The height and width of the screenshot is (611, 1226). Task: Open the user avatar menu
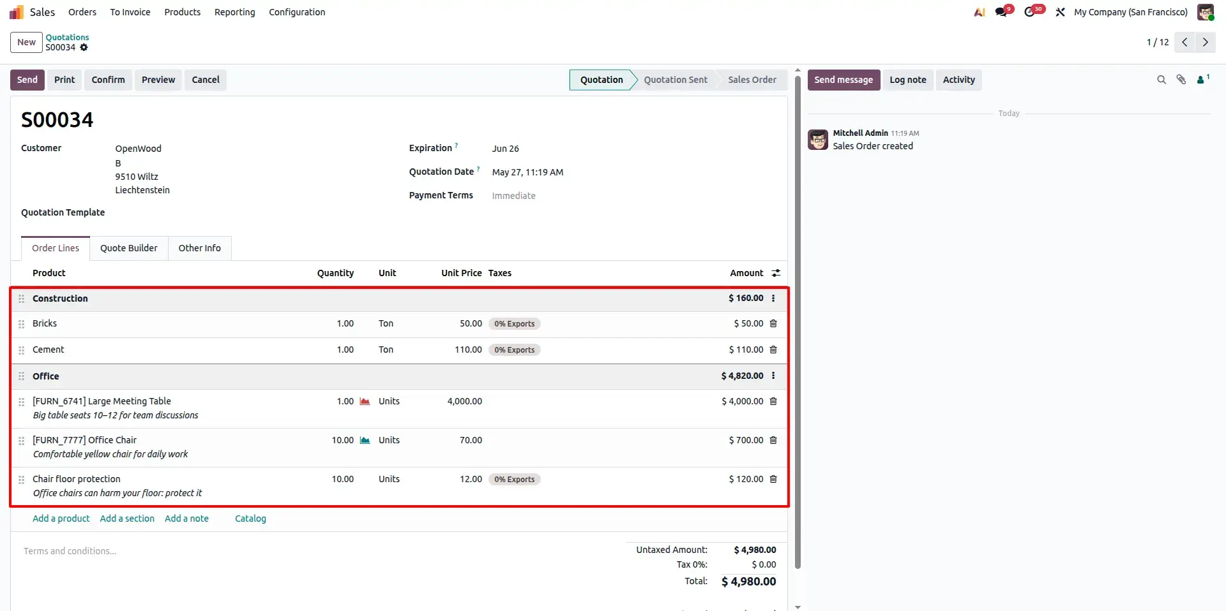click(1206, 12)
